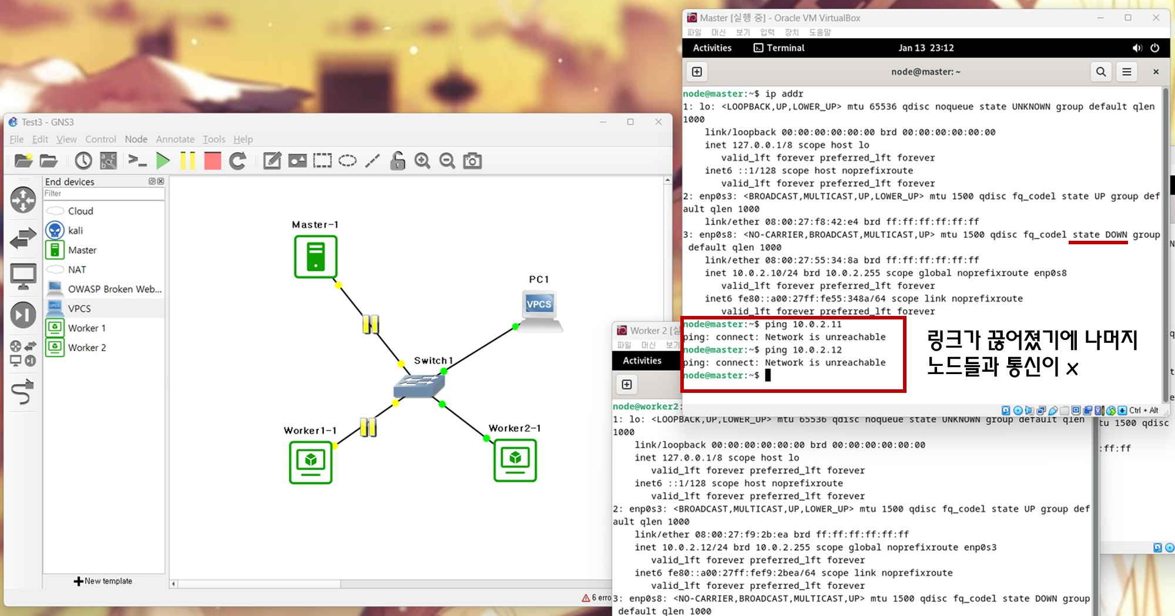Search in the master terminal window

click(x=1101, y=72)
